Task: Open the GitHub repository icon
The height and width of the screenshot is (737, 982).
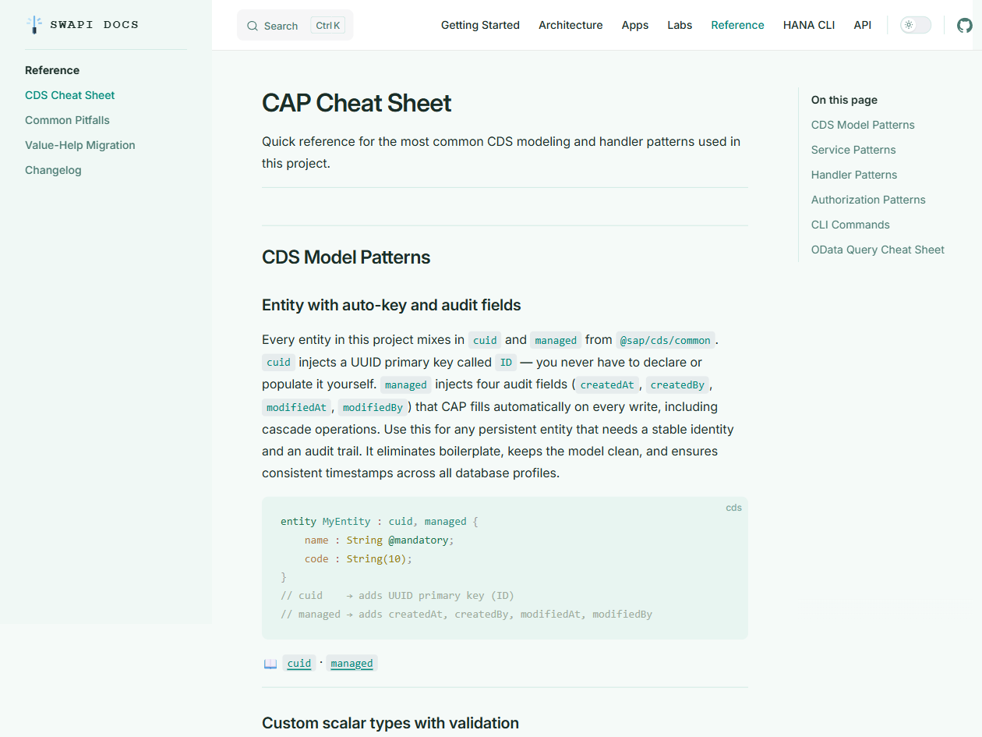Action: (965, 25)
